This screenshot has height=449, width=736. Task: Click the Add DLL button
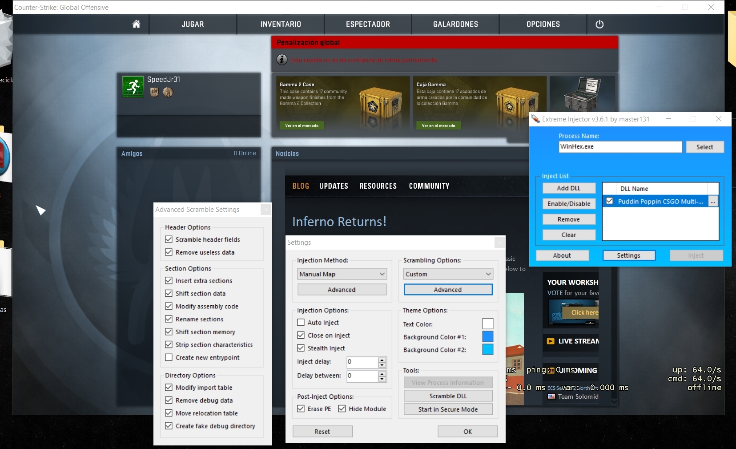click(x=569, y=188)
